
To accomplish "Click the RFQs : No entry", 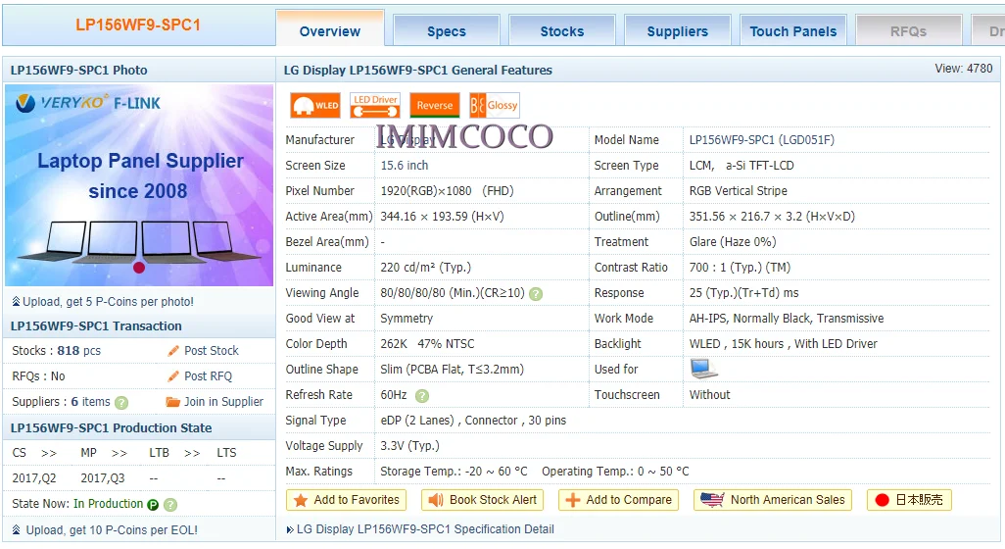I will point(38,376).
